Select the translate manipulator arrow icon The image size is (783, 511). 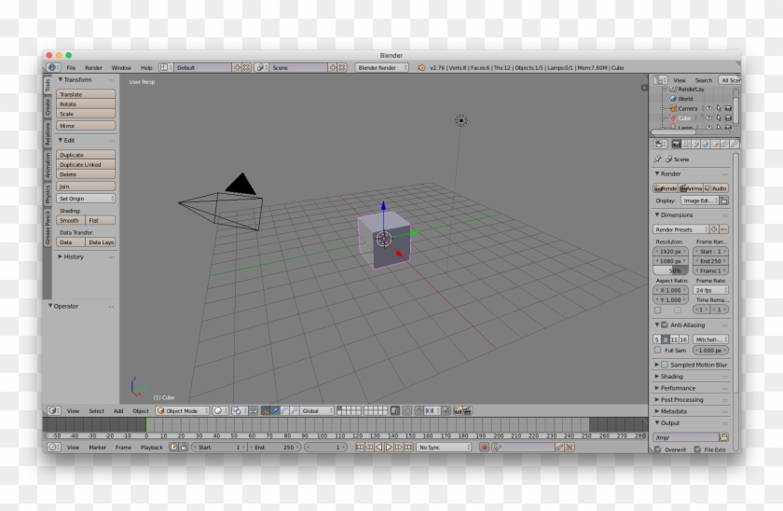[275, 410]
